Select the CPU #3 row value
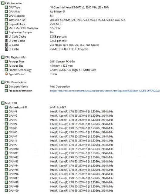Image resolution: width=162 pixels, height=194 pixels. coord(81,120)
